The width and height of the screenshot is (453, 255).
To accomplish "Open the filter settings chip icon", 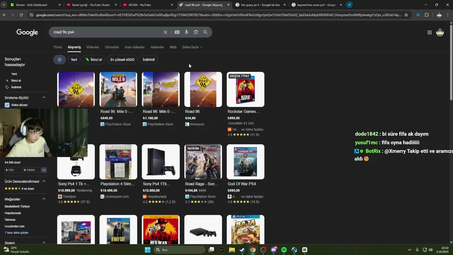I will 59,59.
